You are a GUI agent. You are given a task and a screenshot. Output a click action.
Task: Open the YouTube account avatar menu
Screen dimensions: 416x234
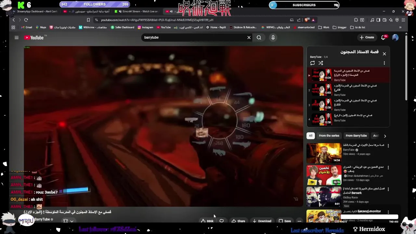point(395,37)
